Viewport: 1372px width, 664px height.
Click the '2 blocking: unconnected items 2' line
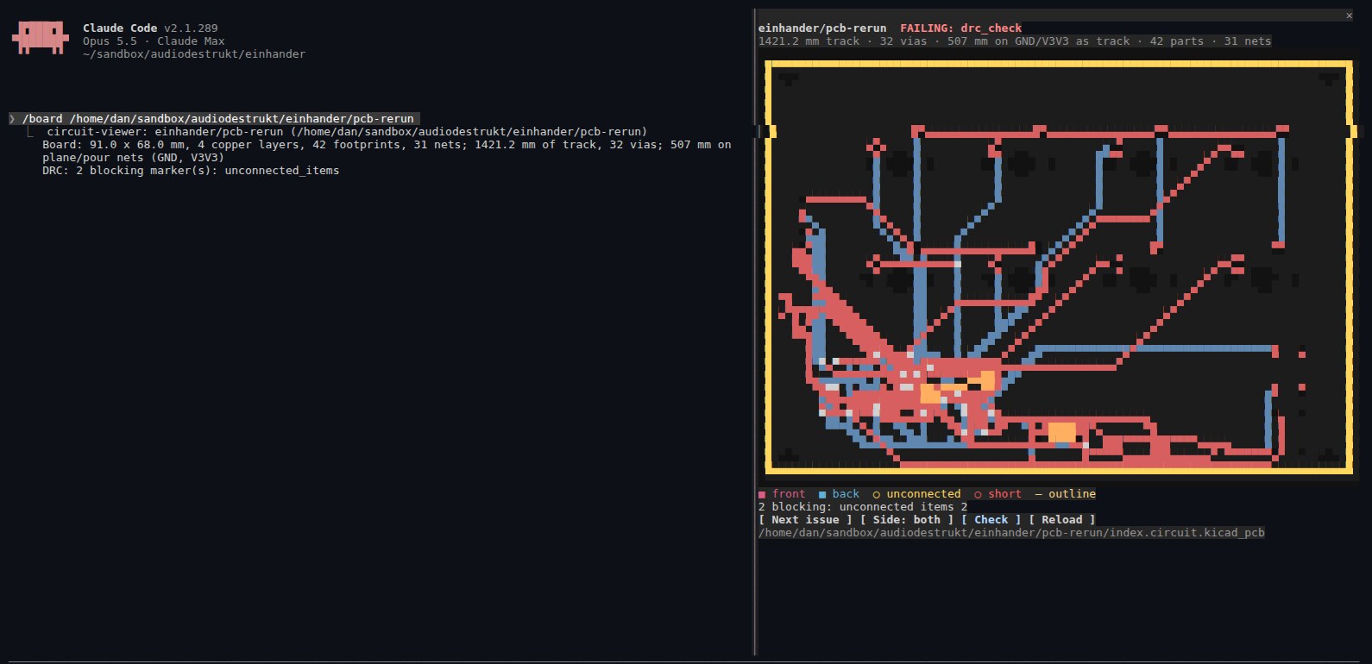point(863,507)
